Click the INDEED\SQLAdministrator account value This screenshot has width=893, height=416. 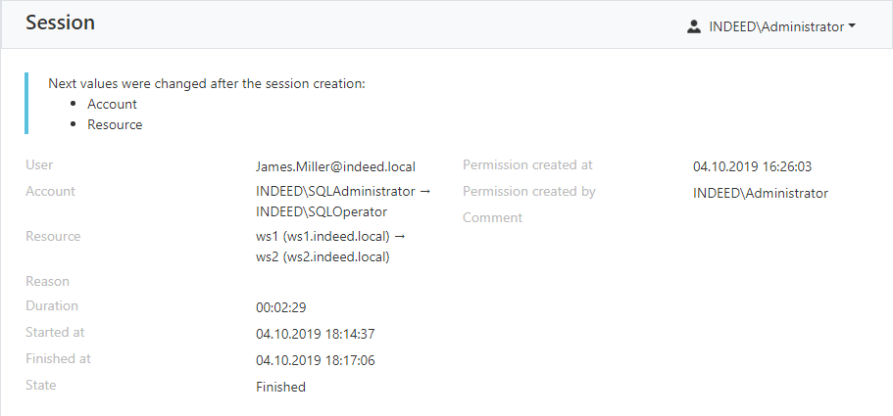[335, 192]
